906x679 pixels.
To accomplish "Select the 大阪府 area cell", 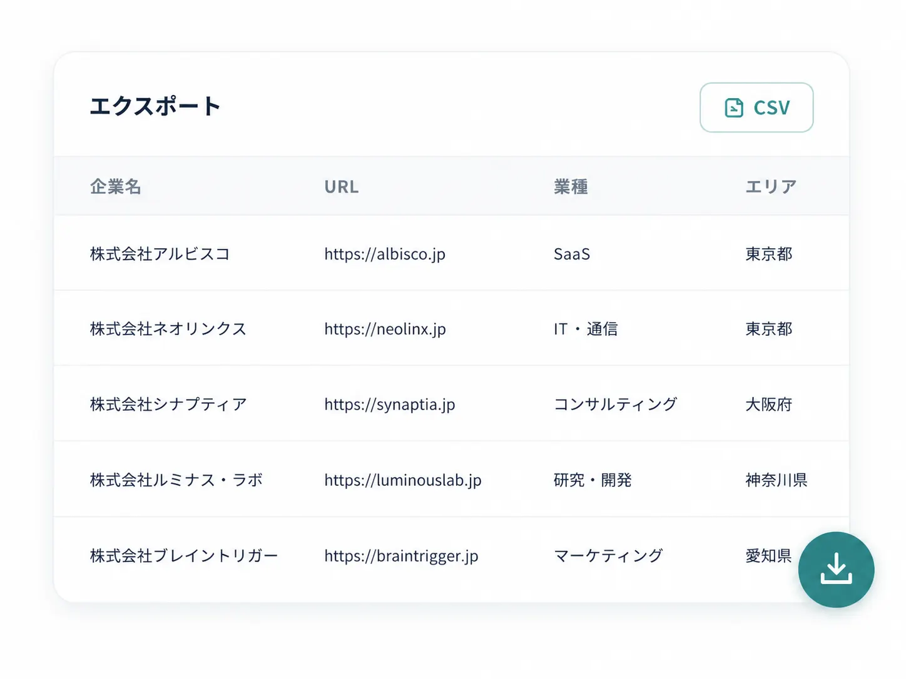I will point(769,405).
